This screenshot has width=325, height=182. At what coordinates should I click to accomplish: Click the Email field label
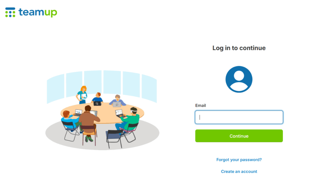pyautogui.click(x=201, y=106)
